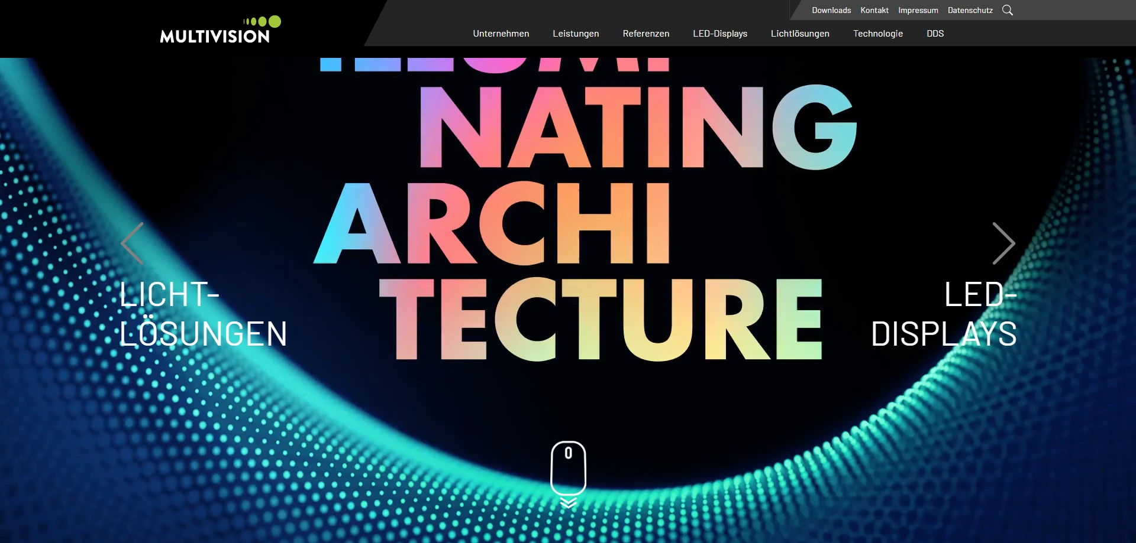Viewport: 1136px width, 543px height.
Task: Open the DDS menu item
Action: [935, 34]
